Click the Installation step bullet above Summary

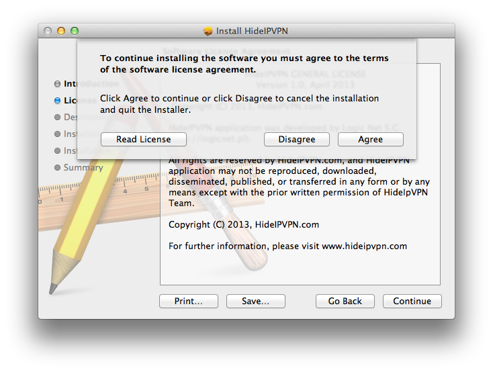pos(57,150)
